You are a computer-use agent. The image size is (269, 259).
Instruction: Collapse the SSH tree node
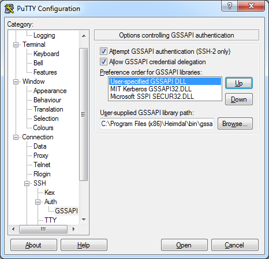tap(27, 183)
